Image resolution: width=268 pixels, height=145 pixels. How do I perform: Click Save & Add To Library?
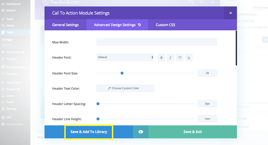89,132
